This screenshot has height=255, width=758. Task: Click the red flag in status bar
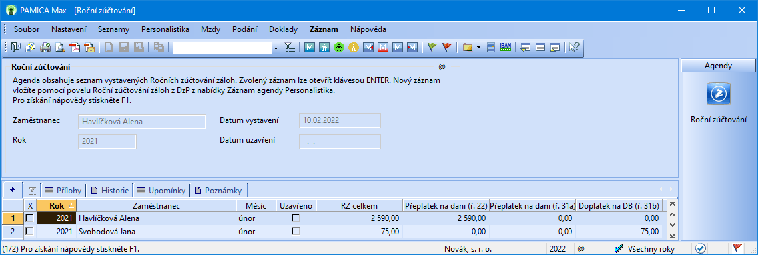click(737, 249)
